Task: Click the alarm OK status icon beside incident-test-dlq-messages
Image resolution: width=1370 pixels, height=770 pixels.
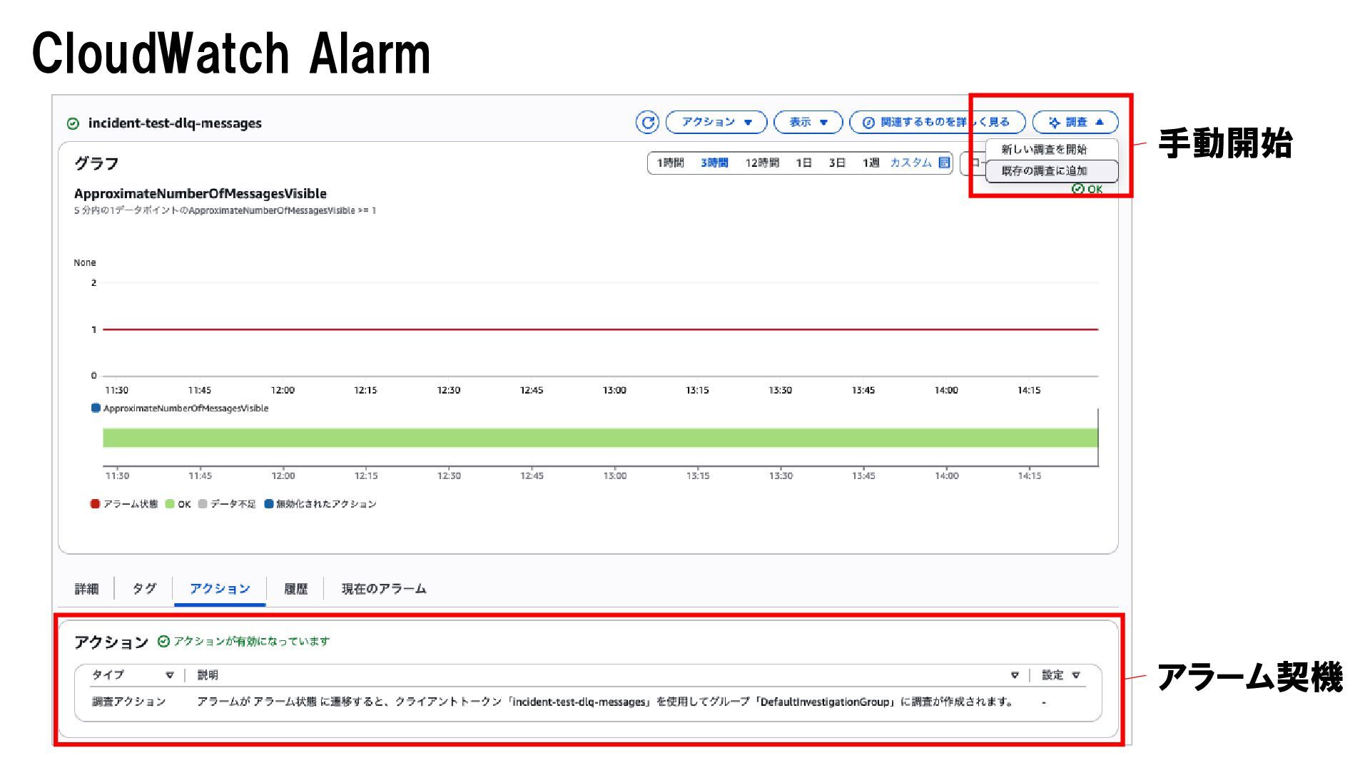Action: [73, 123]
